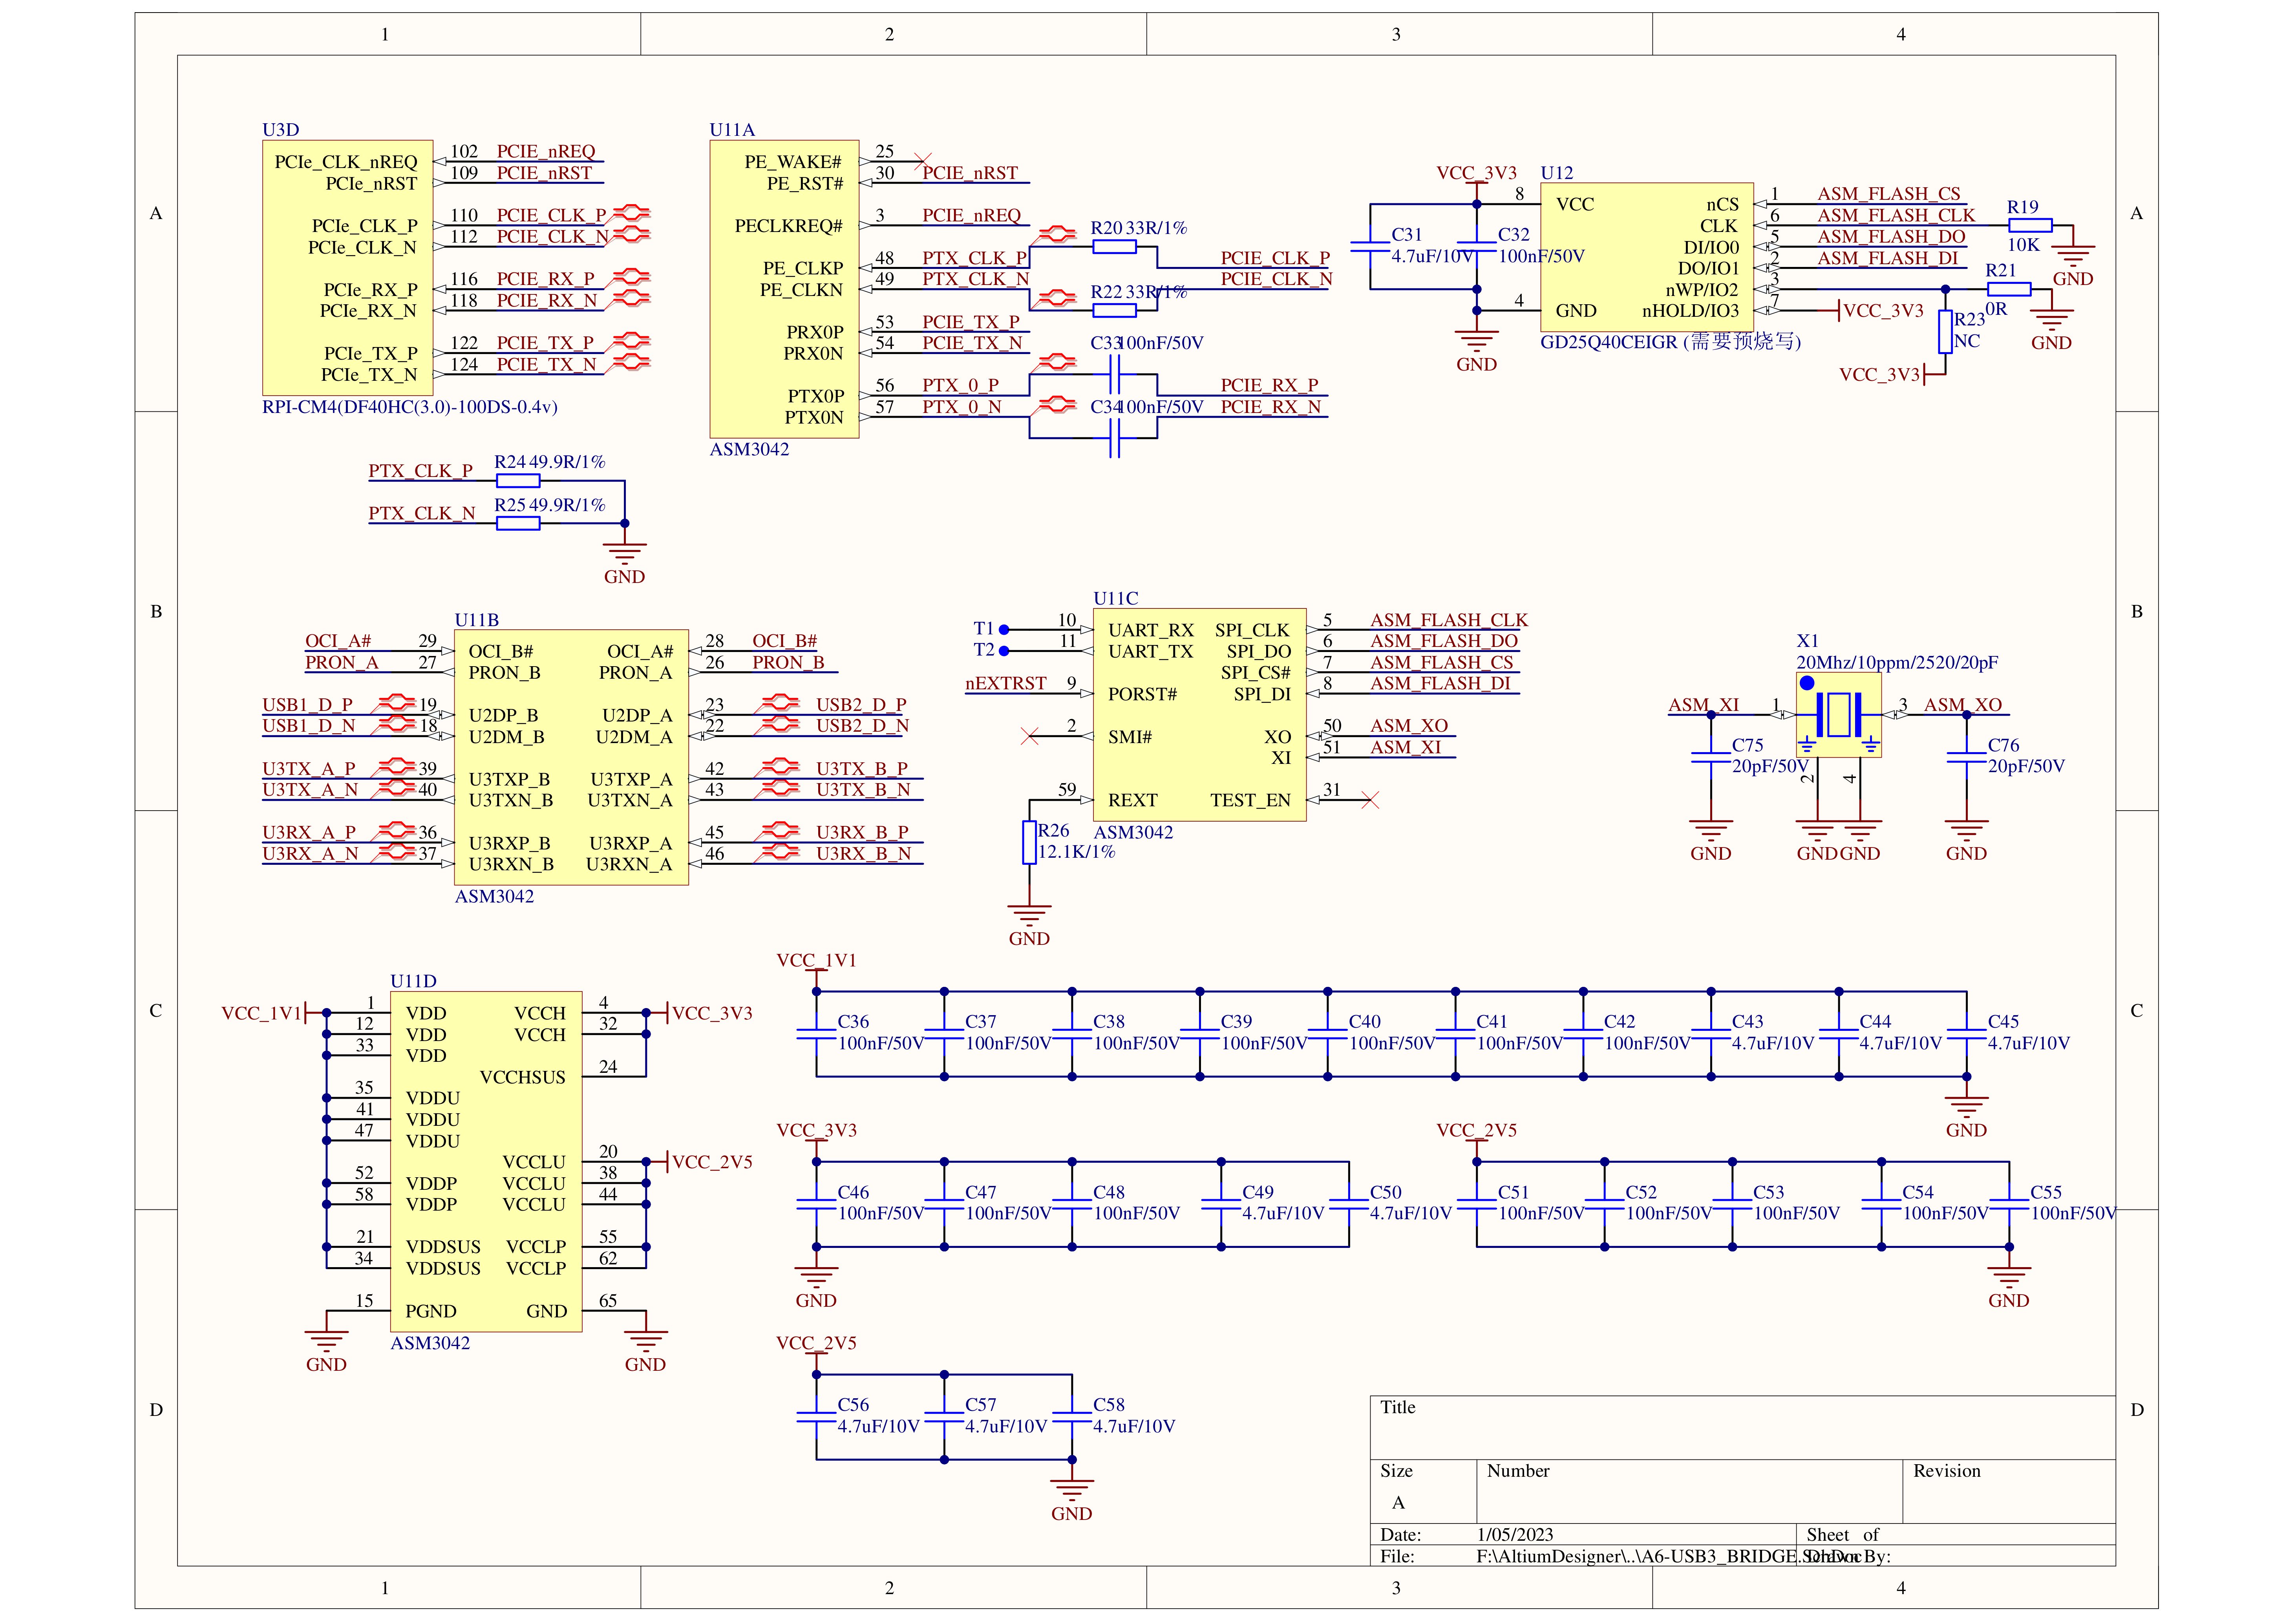Select the PGND pin name
The height and width of the screenshot is (1622, 2296).
point(431,1311)
